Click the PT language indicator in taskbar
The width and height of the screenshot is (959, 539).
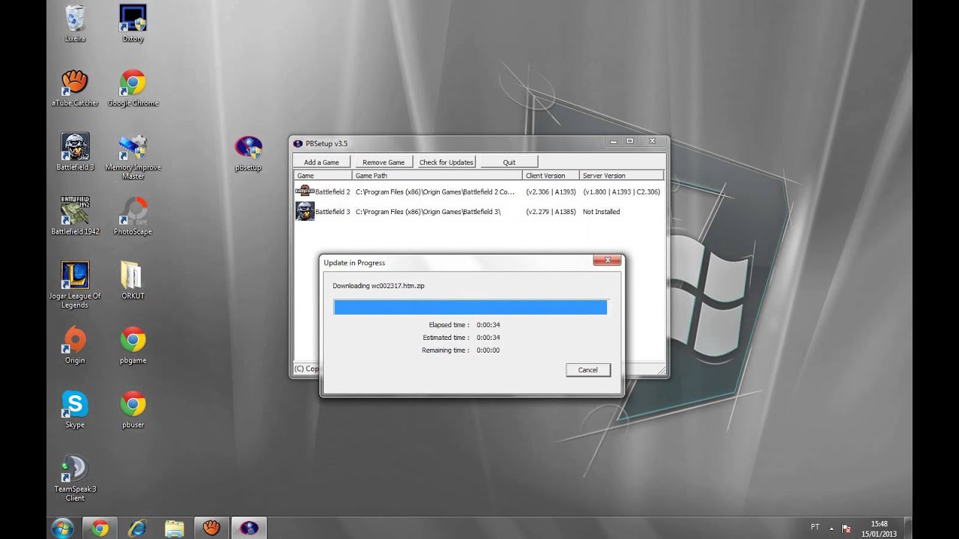[815, 527]
